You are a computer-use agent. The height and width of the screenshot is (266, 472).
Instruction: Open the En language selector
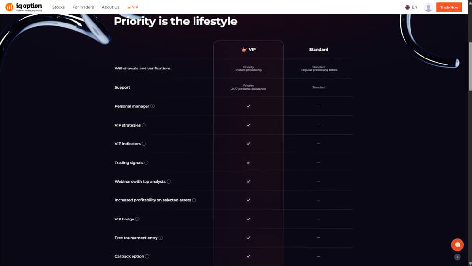click(411, 7)
